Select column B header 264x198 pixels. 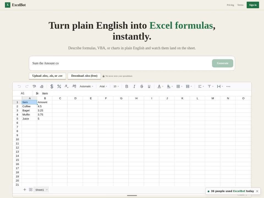click(x=45, y=98)
